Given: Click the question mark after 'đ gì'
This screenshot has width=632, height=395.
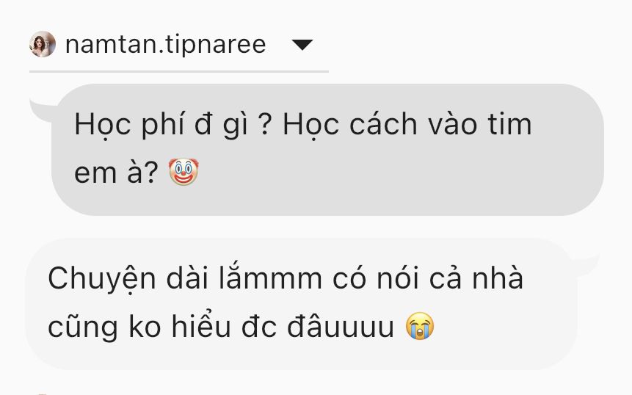Looking at the screenshot, I should (265, 125).
